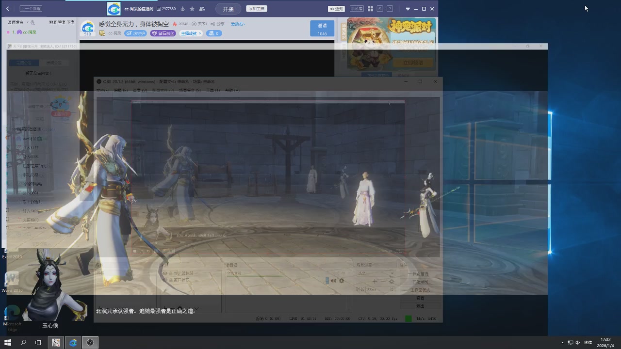Open OBS 文件(F) menu

(x=102, y=91)
